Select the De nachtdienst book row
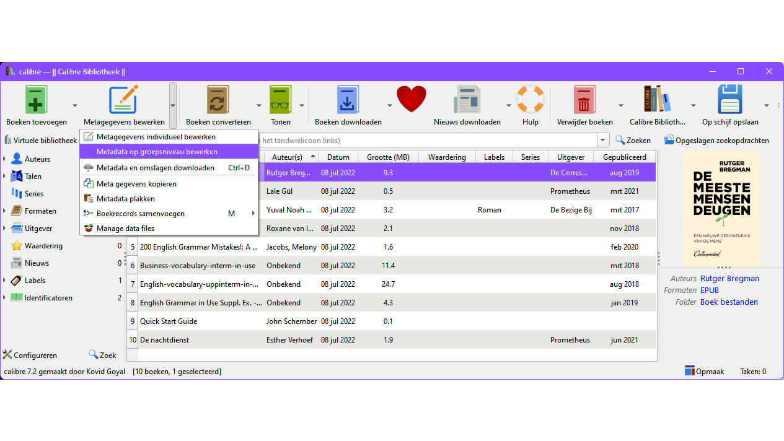This screenshot has width=784, height=441. coord(392,340)
